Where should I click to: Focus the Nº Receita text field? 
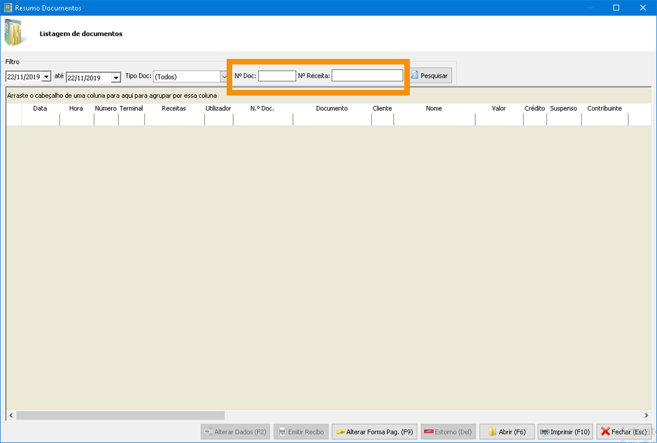point(367,76)
